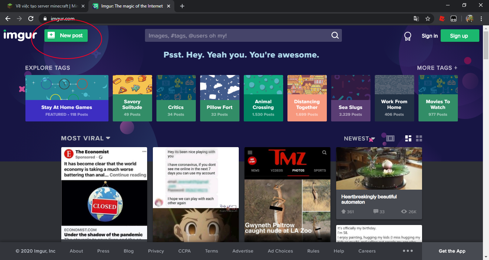Click the Sign up button
489x260 pixels.
pyautogui.click(x=459, y=36)
